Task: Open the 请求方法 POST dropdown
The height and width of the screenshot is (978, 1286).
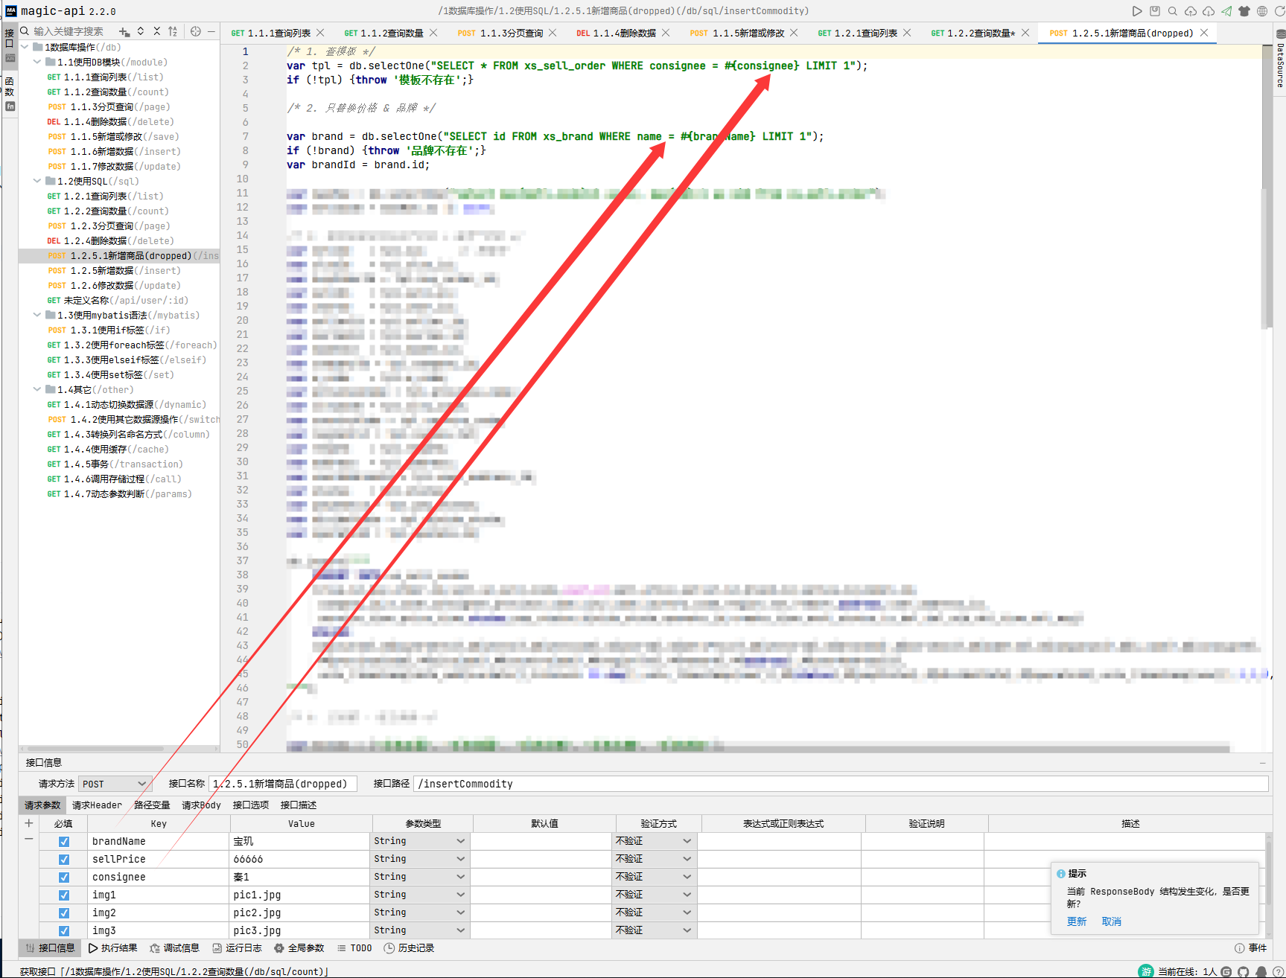Action: click(x=115, y=784)
